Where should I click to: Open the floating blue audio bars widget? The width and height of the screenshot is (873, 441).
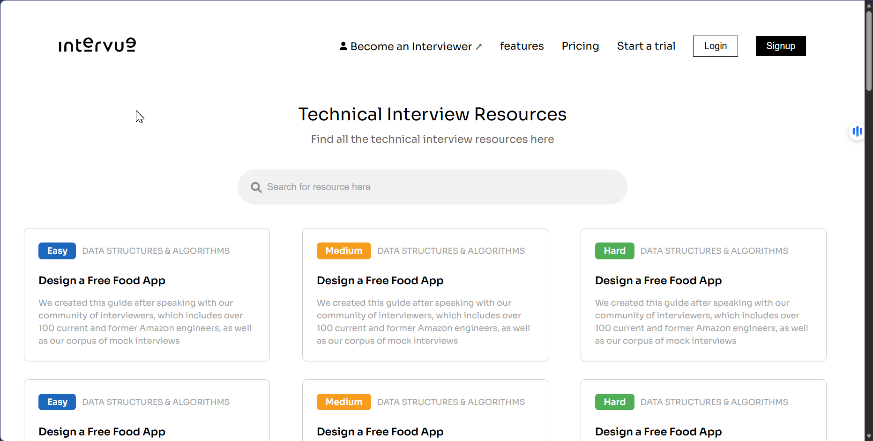pyautogui.click(x=857, y=132)
